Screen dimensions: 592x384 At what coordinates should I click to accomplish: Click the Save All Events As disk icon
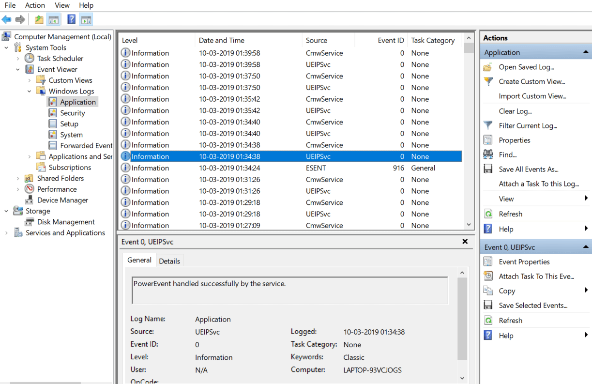pyautogui.click(x=488, y=169)
